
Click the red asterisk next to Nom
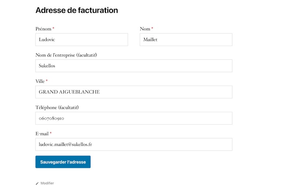(152, 29)
